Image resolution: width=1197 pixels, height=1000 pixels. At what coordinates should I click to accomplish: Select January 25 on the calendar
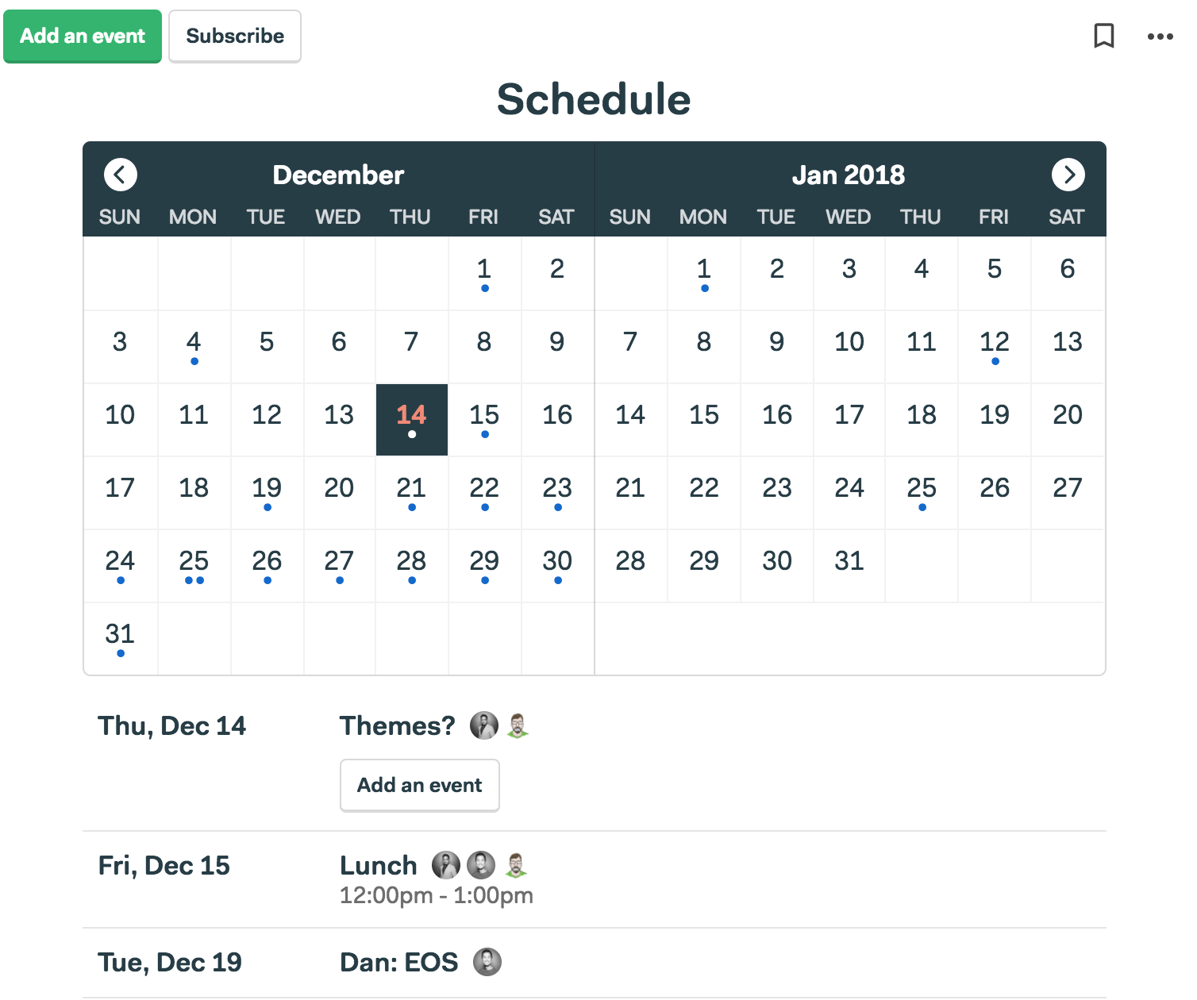[x=922, y=493]
